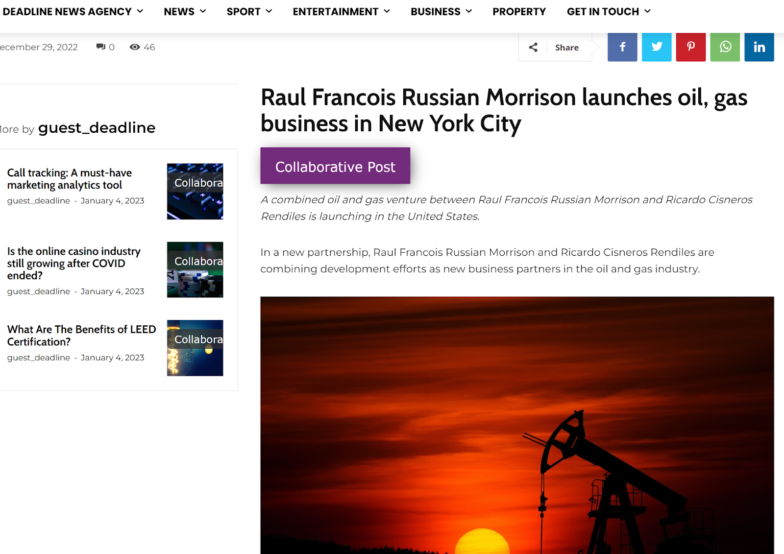This screenshot has height=554, width=784.
Task: Expand the Get In Touch chevron
Action: click(x=648, y=11)
